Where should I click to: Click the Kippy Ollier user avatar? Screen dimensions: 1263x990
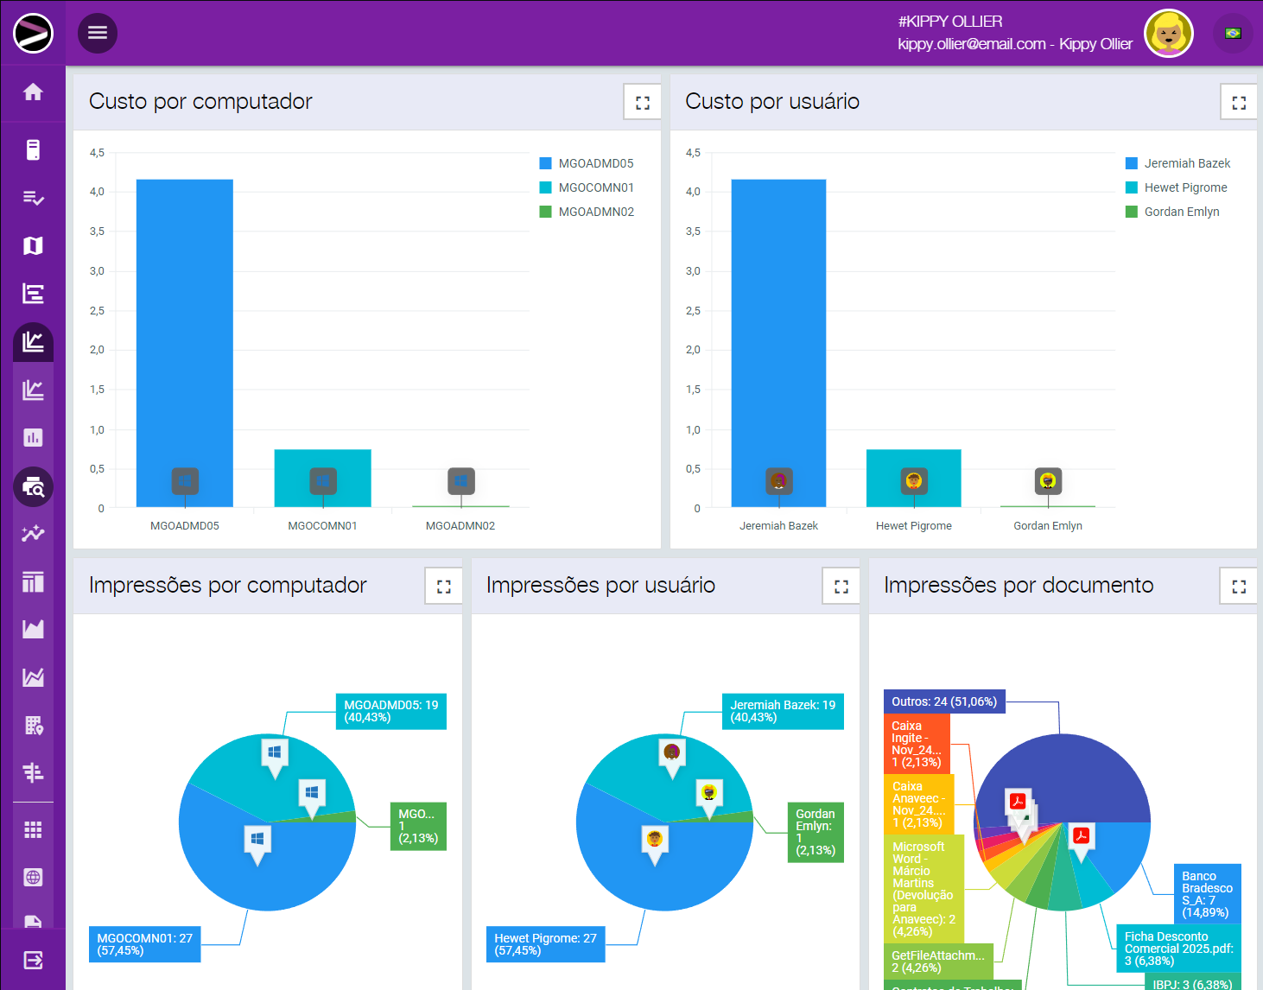[1168, 34]
